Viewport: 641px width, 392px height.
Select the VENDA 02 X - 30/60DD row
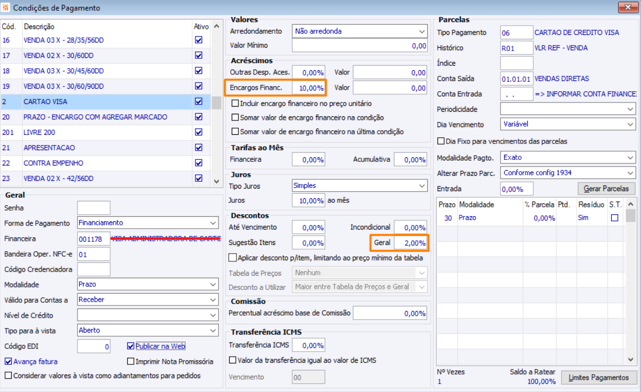click(58, 55)
